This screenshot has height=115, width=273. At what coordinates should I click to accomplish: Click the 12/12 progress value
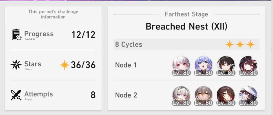[x=83, y=35]
